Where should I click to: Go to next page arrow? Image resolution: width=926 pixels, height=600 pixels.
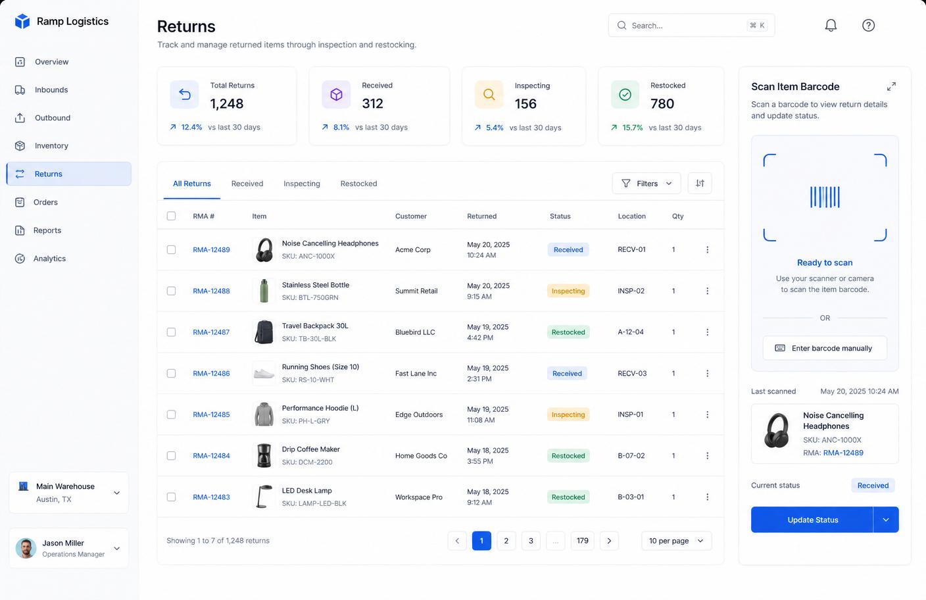(x=609, y=541)
